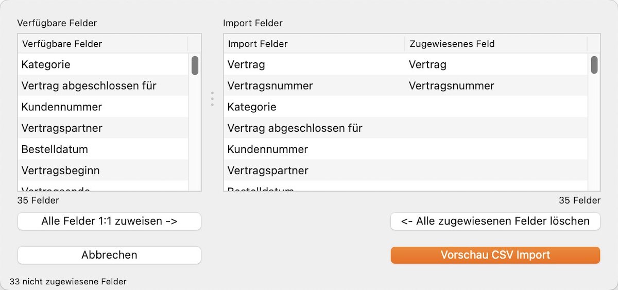Select Kategorie in the Verfügbare Felder list
The image size is (618, 290).
point(103,65)
